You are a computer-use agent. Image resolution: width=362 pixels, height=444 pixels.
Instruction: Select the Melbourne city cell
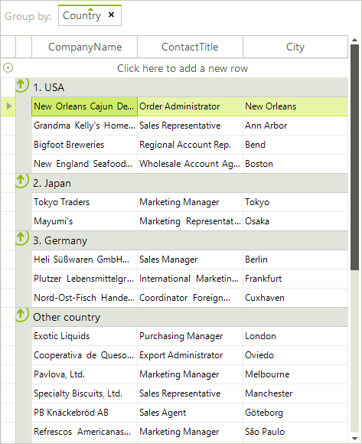295,374
